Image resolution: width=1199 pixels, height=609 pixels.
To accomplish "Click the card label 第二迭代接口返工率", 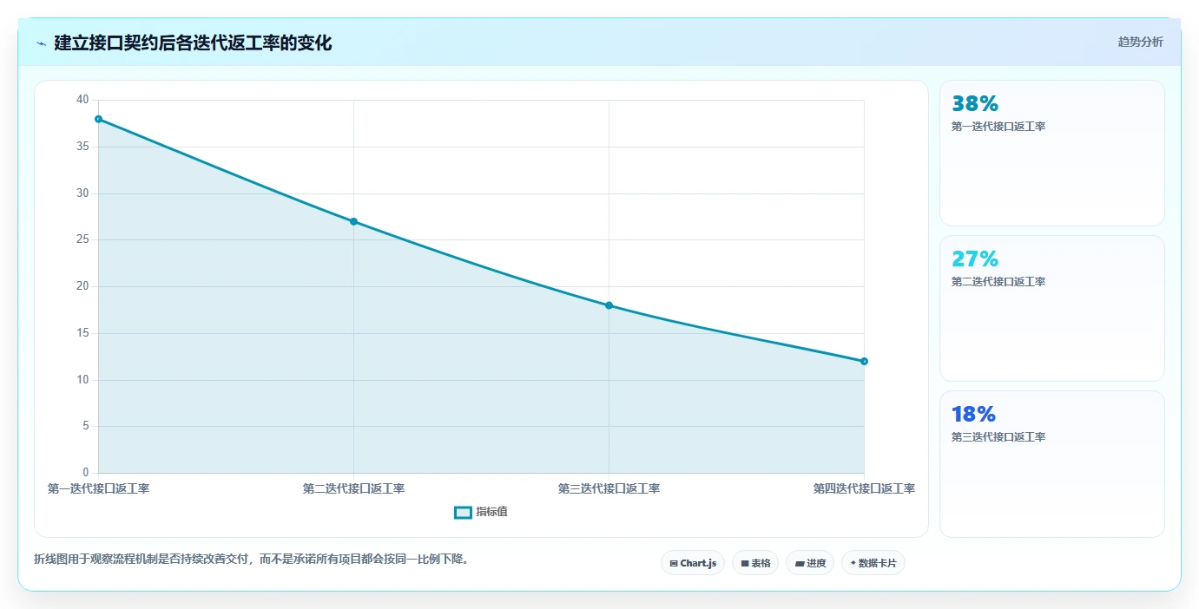I will coord(998,282).
